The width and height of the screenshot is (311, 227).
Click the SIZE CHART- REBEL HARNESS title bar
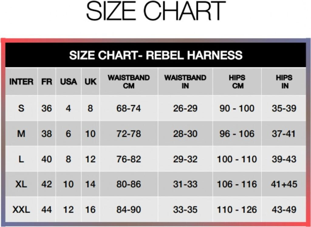point(155,55)
